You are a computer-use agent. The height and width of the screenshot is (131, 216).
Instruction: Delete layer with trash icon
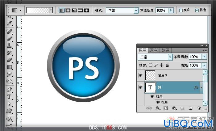199,108
